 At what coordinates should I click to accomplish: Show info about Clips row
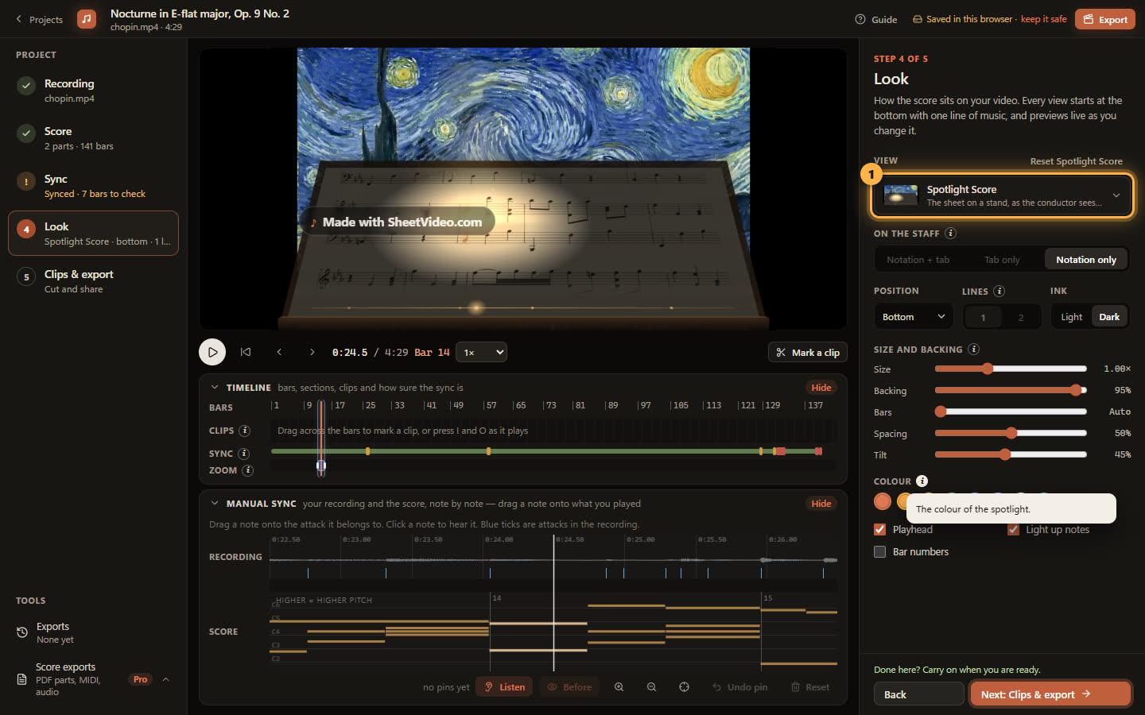(x=245, y=431)
